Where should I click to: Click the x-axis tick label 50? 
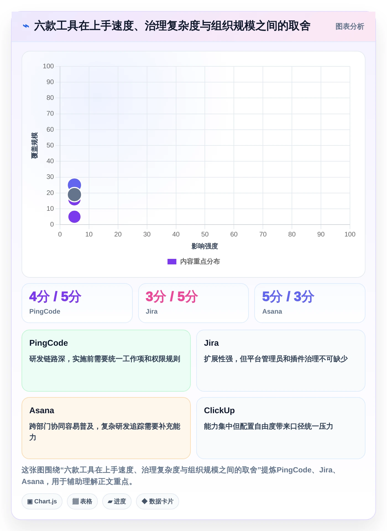(205, 234)
